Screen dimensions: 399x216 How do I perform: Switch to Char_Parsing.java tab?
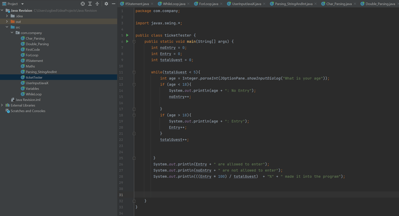[x=339, y=4]
